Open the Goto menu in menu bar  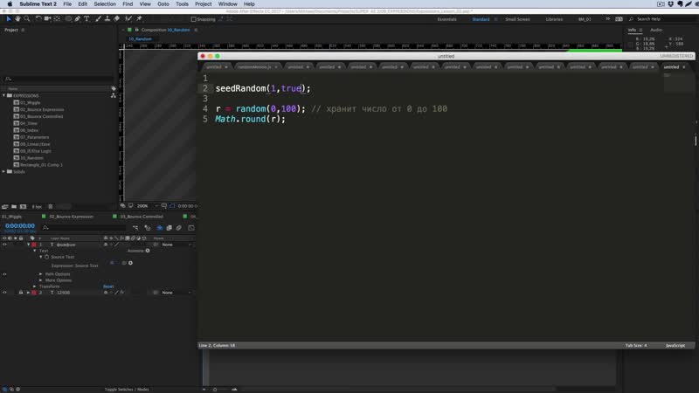click(x=163, y=4)
